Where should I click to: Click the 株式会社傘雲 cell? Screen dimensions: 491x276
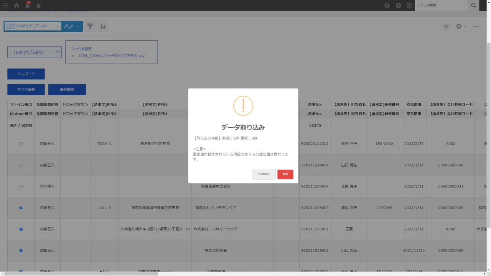pyautogui.click(x=216, y=250)
